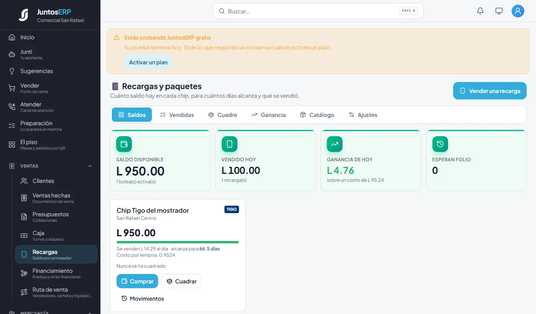Click the Vender shopping cart icon

[x=12, y=88]
